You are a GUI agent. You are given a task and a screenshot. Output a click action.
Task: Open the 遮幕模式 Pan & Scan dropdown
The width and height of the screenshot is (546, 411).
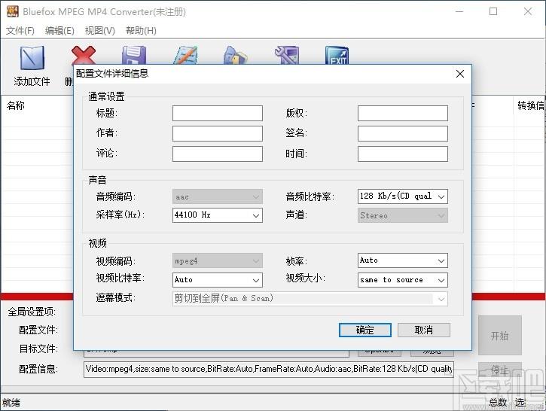point(310,299)
